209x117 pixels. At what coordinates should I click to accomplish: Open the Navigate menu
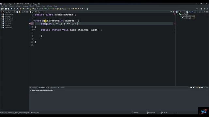coord(25,6)
